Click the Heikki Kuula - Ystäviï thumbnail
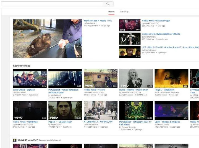The height and width of the screenshot is (148, 199). [x=101, y=78]
